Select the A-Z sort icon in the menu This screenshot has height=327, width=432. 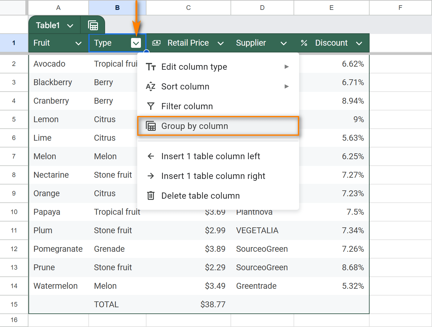150,87
